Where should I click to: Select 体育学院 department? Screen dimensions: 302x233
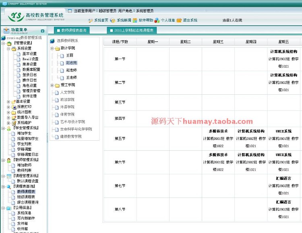pyautogui.click(x=67, y=114)
